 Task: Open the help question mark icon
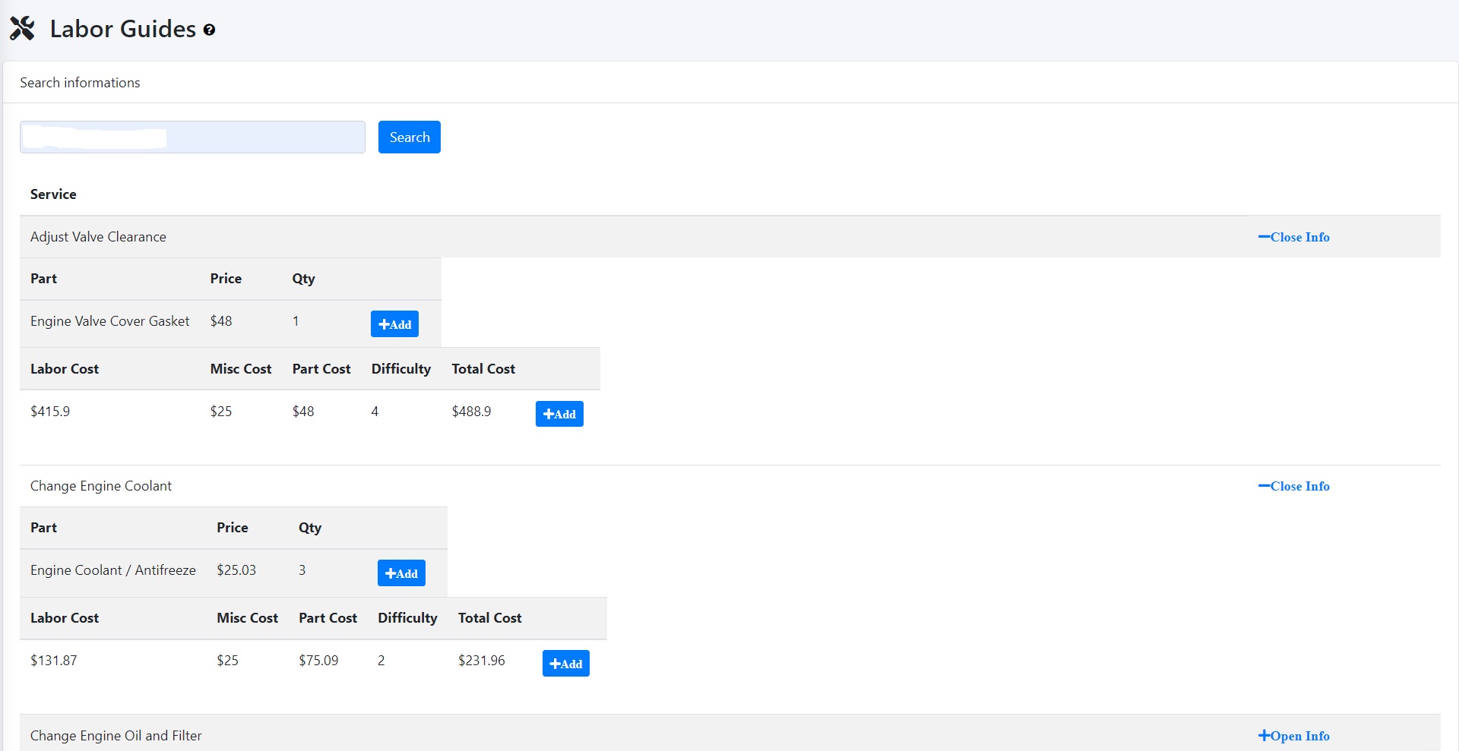click(x=209, y=30)
